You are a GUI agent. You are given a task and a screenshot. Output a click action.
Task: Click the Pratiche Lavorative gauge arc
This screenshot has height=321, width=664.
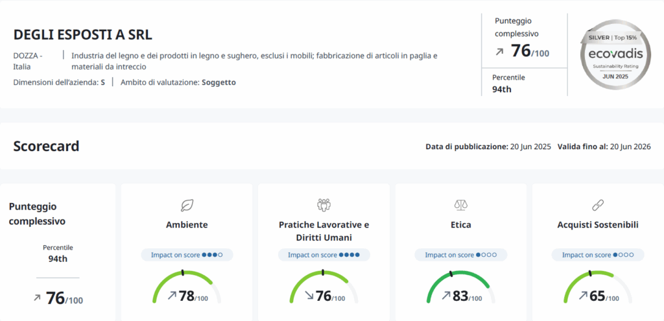324,286
